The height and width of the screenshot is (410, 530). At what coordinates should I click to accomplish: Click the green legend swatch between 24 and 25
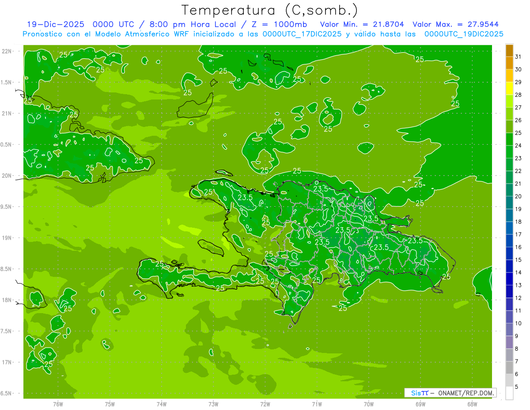(509, 139)
